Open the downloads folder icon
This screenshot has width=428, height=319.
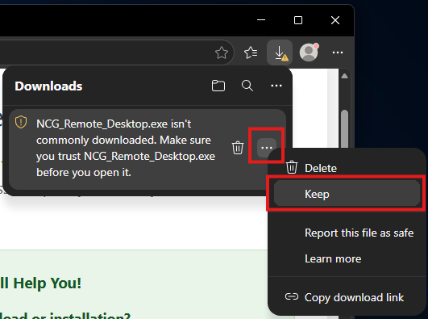tap(218, 86)
